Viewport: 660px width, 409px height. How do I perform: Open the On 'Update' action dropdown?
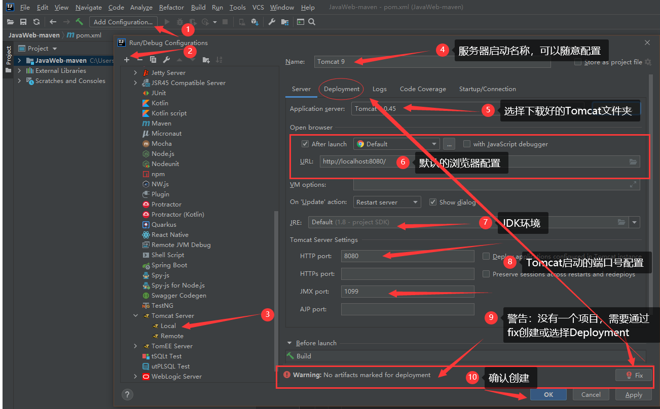pos(387,202)
